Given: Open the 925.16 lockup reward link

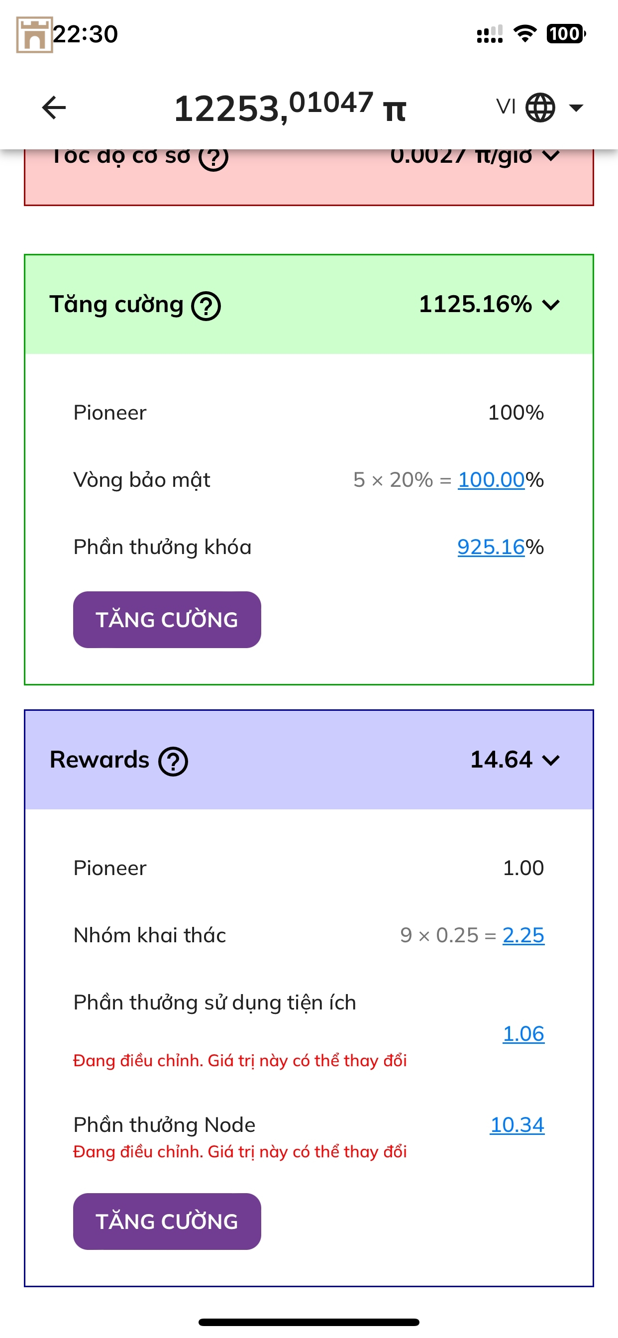Looking at the screenshot, I should click(x=491, y=547).
